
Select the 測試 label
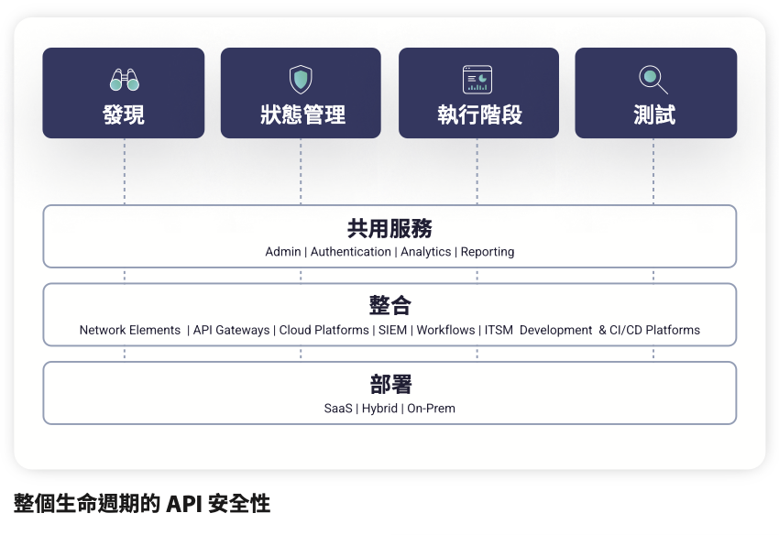[654, 115]
